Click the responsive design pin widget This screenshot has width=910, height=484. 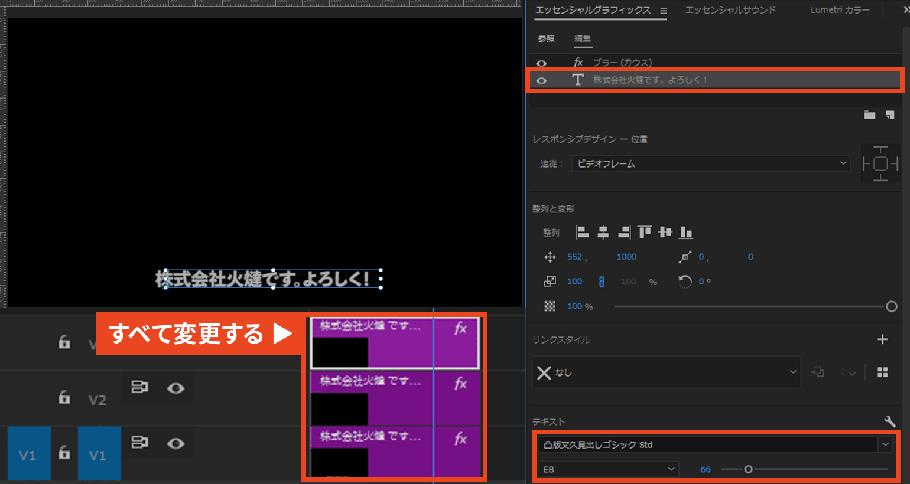[880, 163]
